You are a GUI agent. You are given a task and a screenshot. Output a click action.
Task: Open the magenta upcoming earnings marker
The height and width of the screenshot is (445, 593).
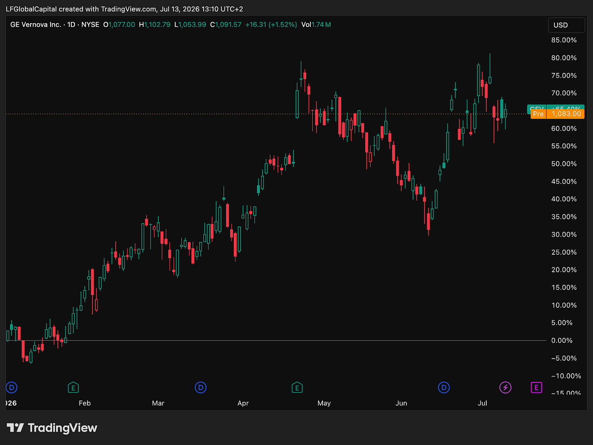click(x=536, y=388)
